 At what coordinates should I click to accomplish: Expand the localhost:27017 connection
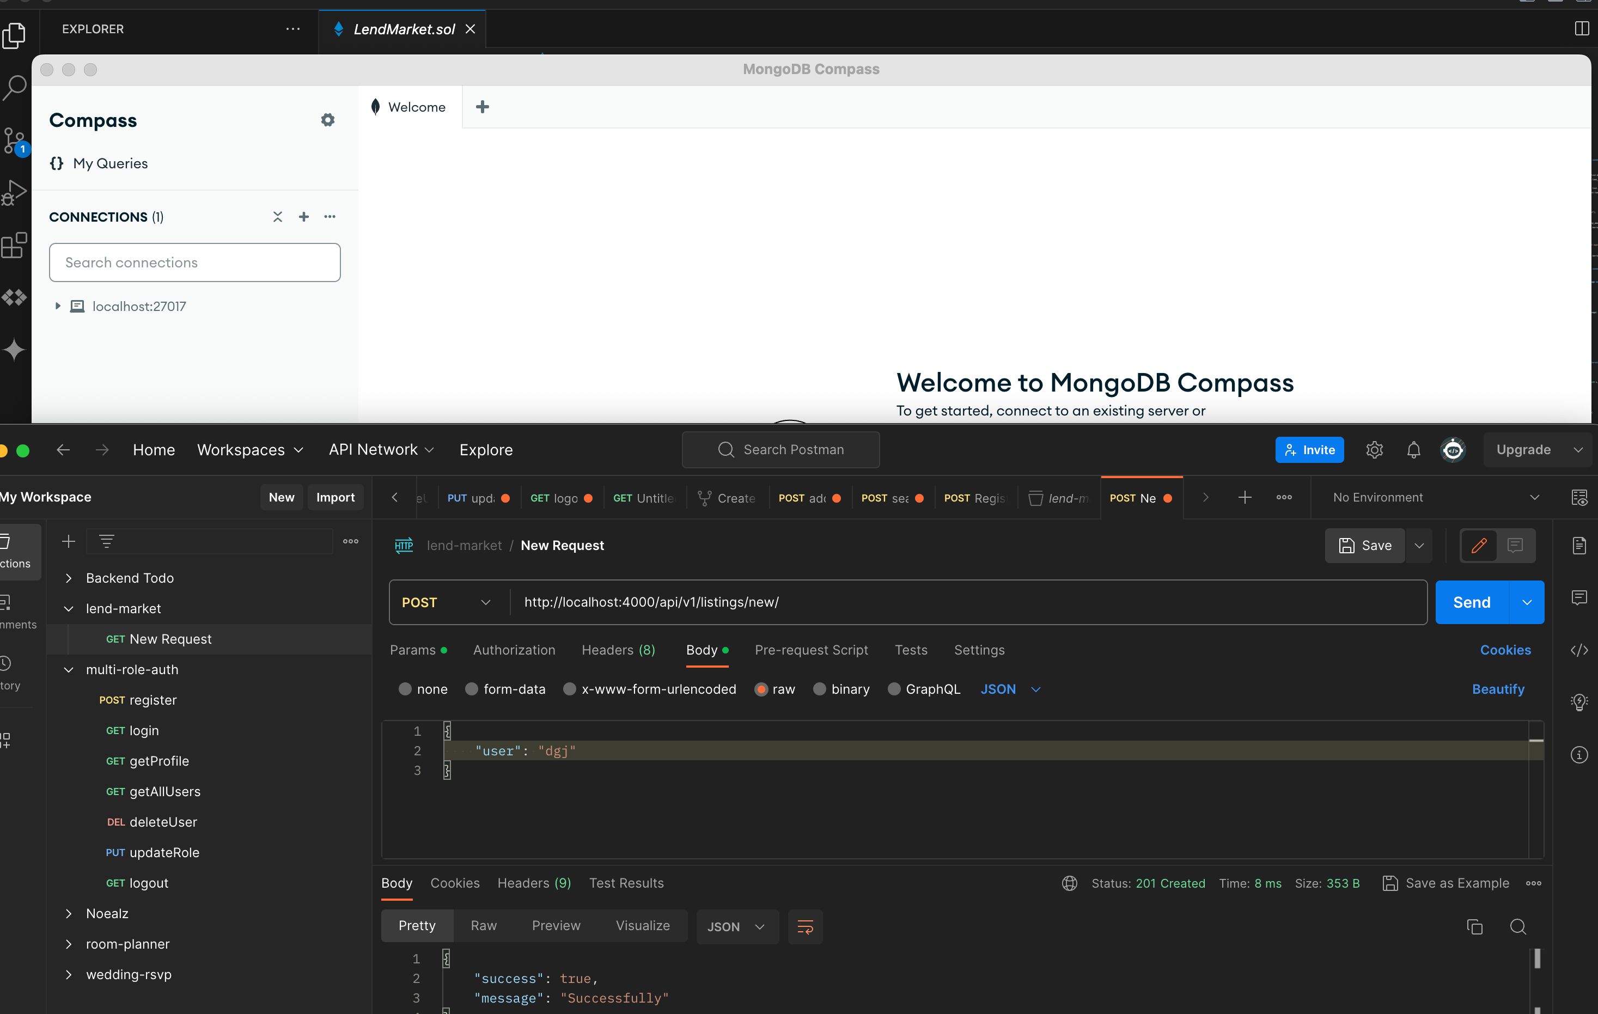[58, 306]
